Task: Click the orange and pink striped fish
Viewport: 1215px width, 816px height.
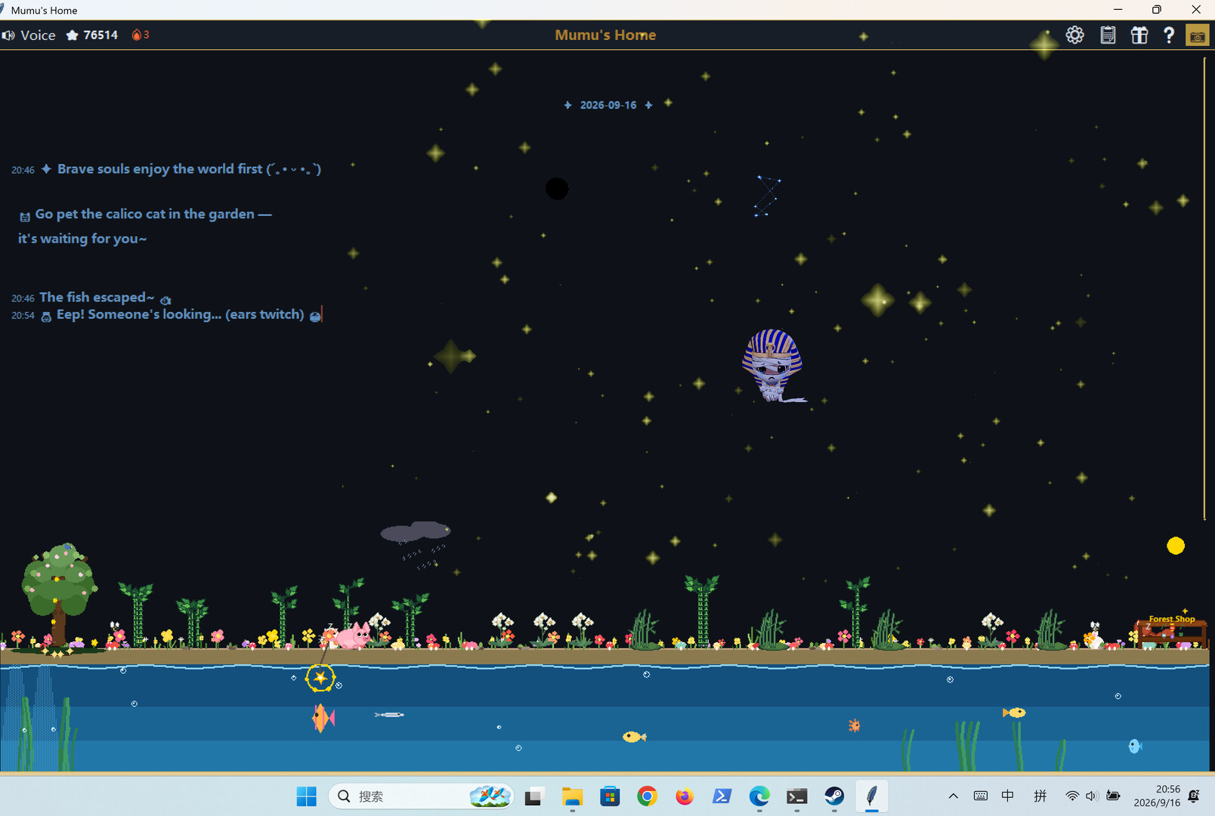Action: [323, 718]
